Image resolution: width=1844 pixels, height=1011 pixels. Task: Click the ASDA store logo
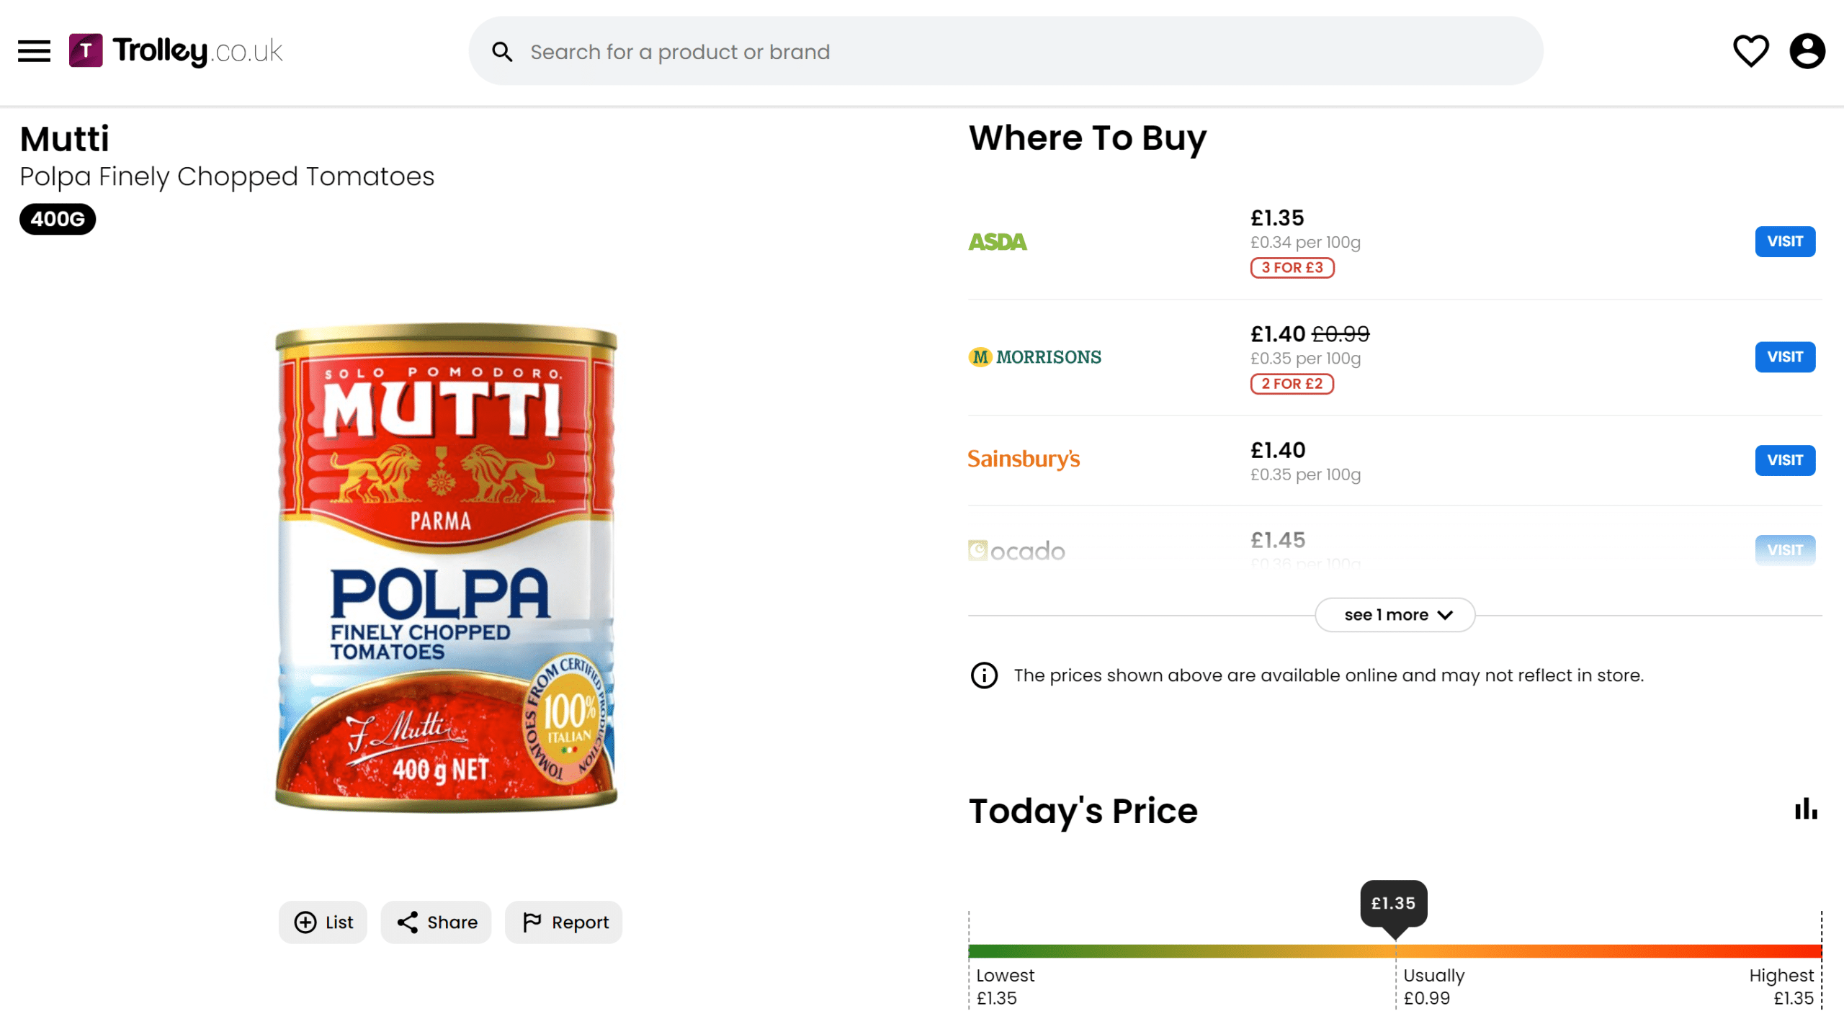tap(998, 242)
